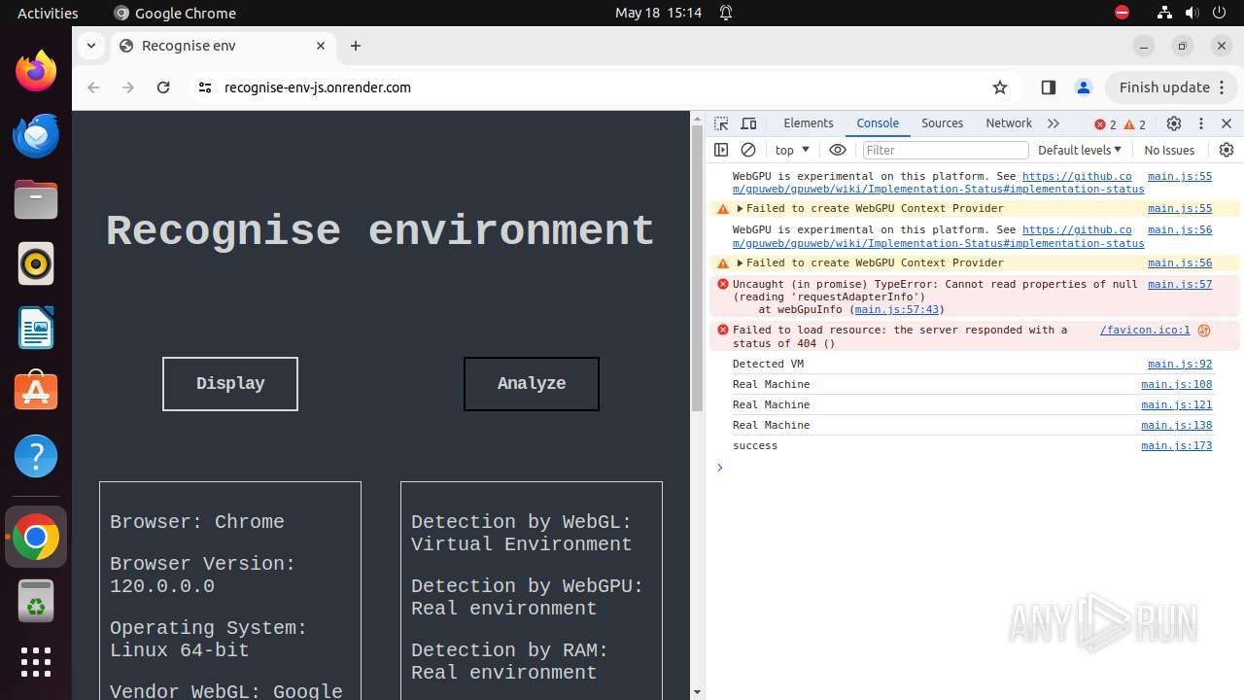Screen dimensions: 1244x700
Task: Bookmark this tab with the star icon
Action: [1000, 87]
